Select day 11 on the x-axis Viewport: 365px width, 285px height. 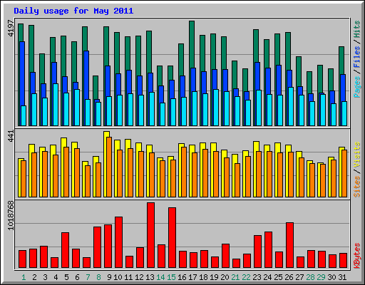128,277
